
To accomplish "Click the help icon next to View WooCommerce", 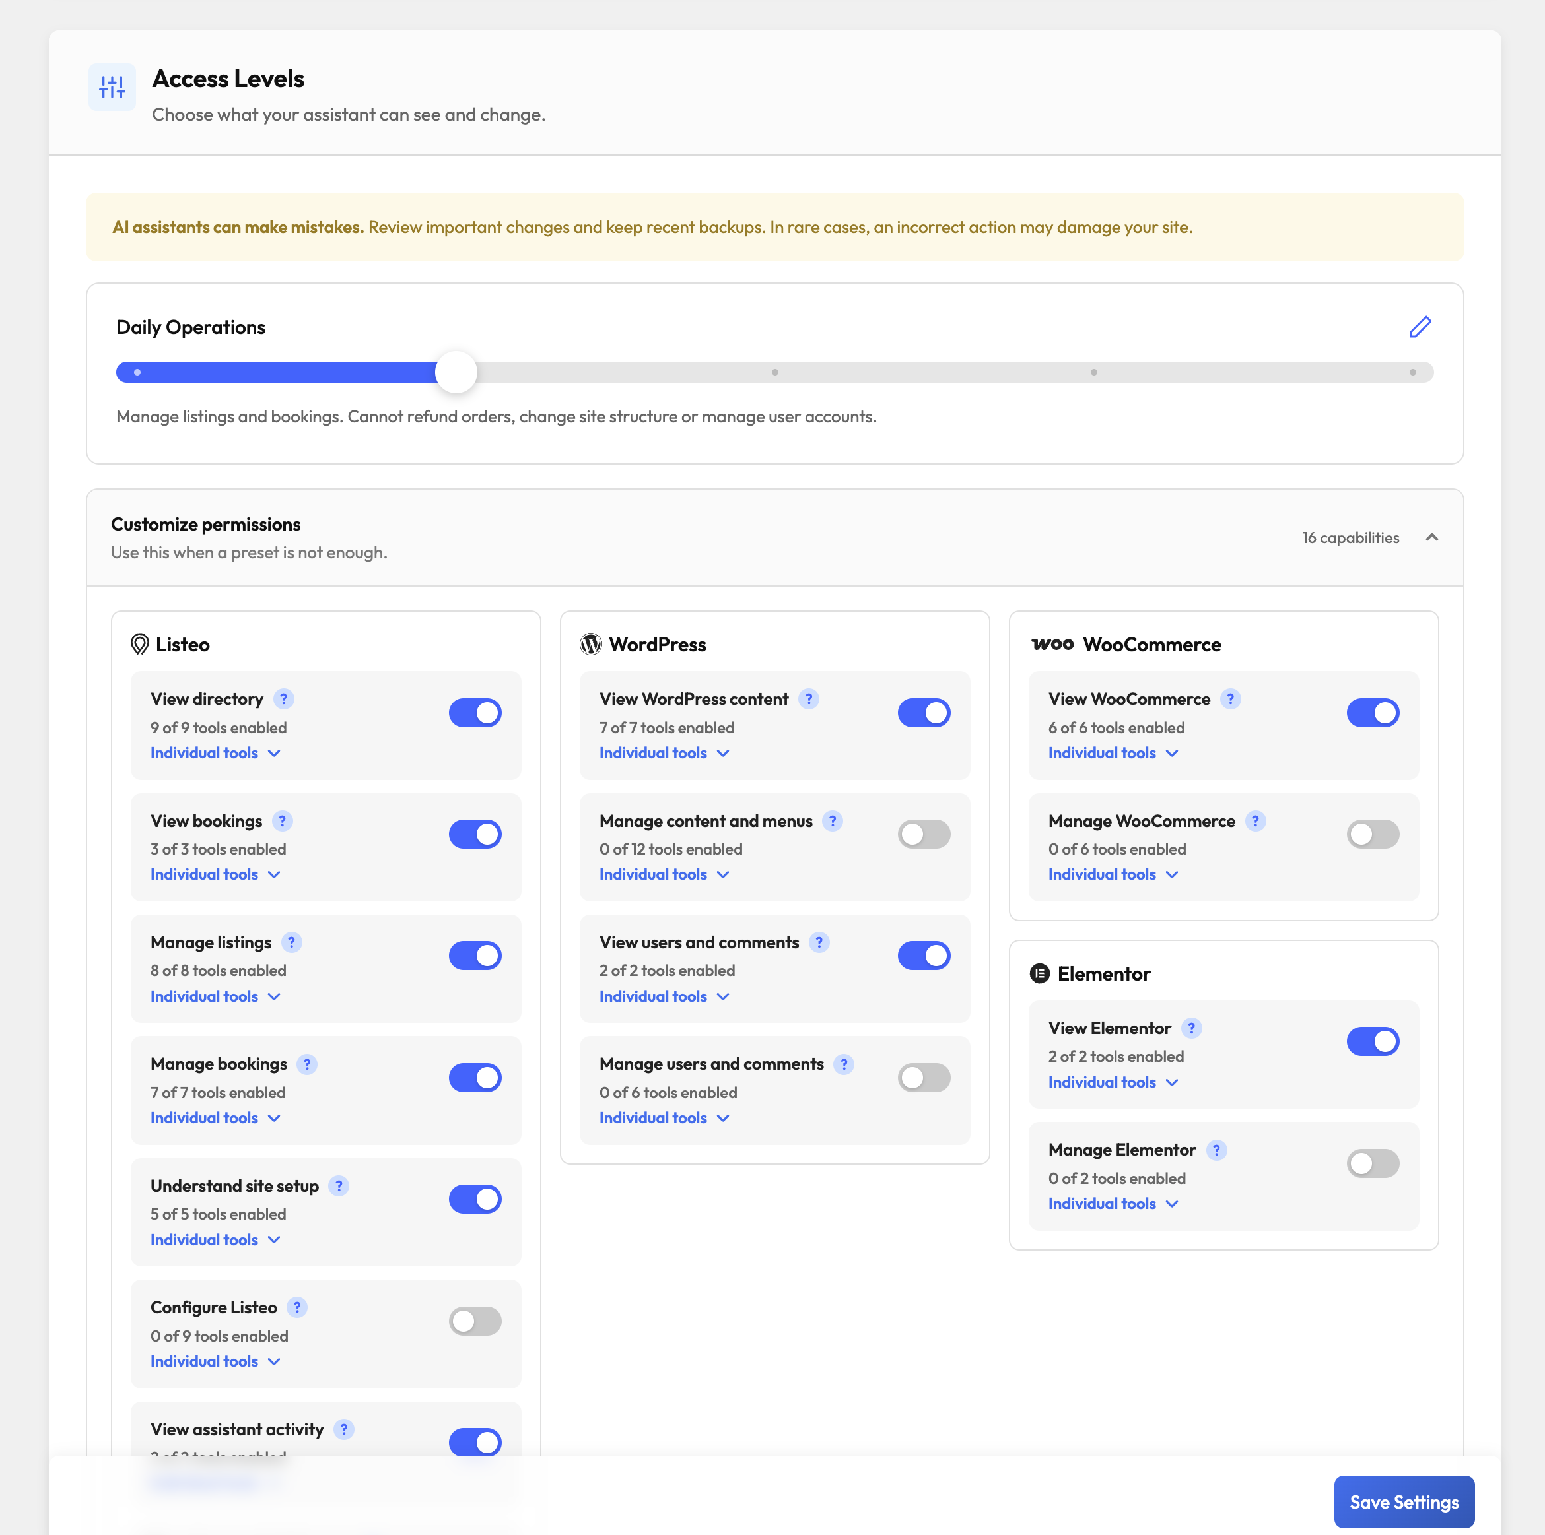I will (1231, 699).
